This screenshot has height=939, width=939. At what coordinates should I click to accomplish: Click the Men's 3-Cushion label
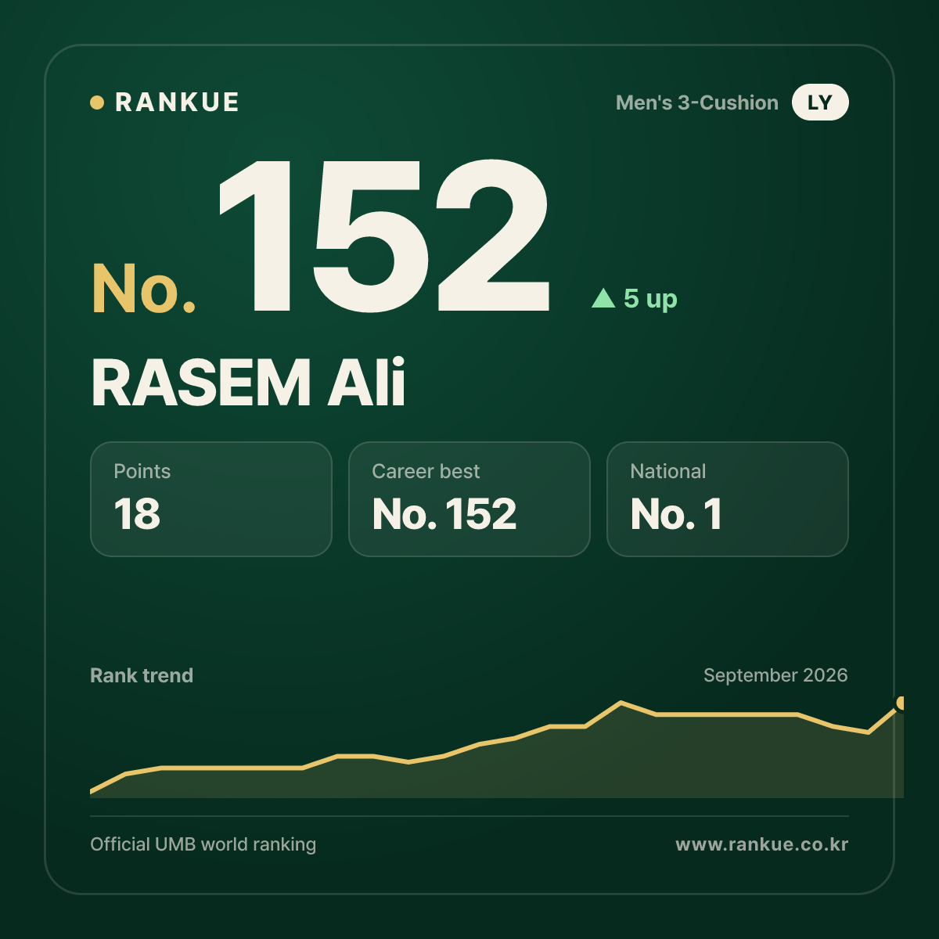pos(697,103)
